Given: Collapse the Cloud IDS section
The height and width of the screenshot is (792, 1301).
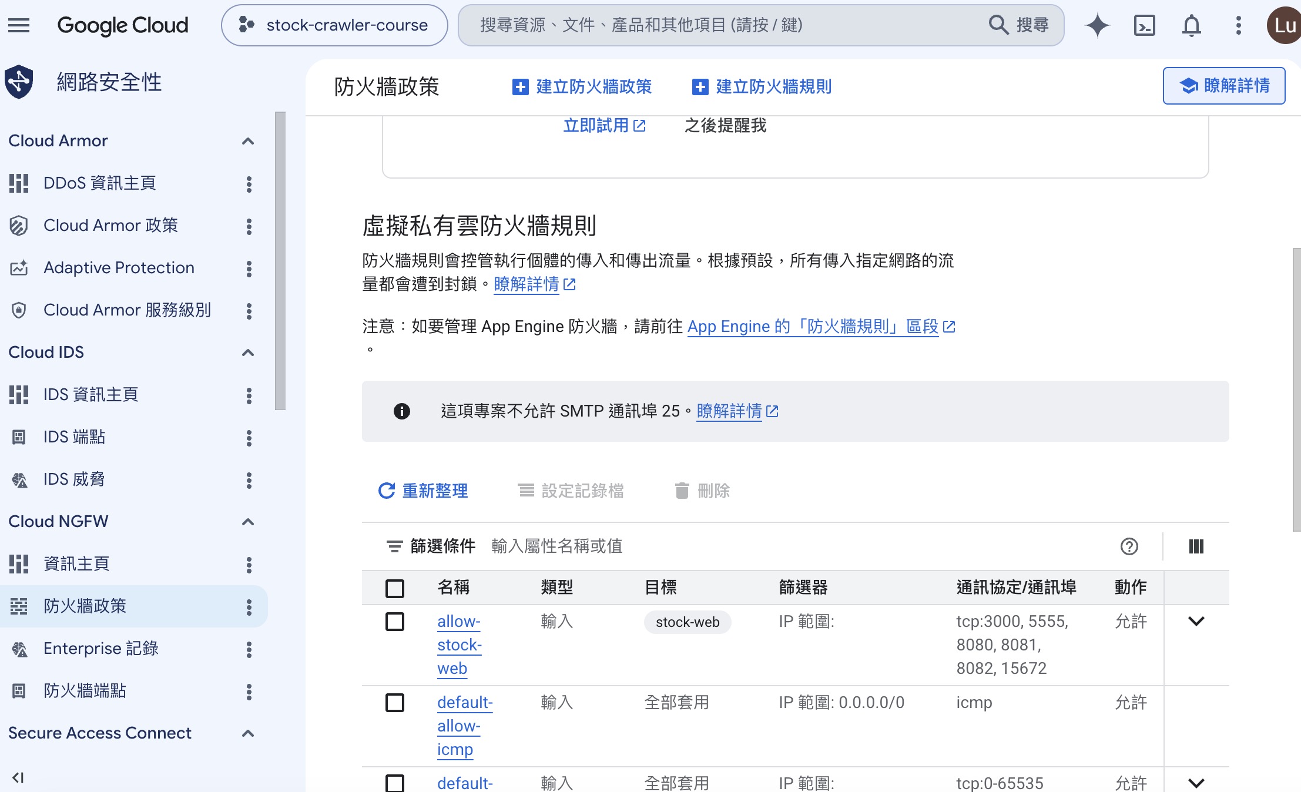Looking at the screenshot, I should (x=248, y=353).
